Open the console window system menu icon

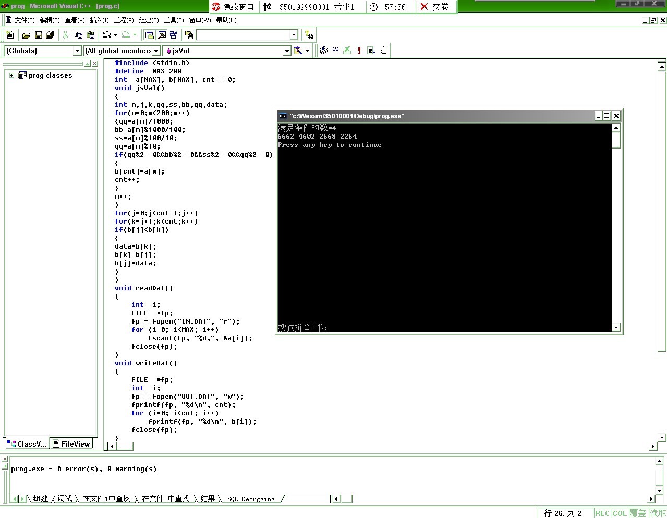(x=283, y=116)
